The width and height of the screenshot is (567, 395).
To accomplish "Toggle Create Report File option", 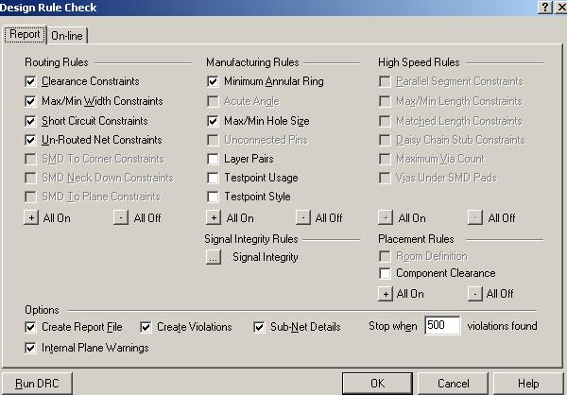I will click(32, 327).
